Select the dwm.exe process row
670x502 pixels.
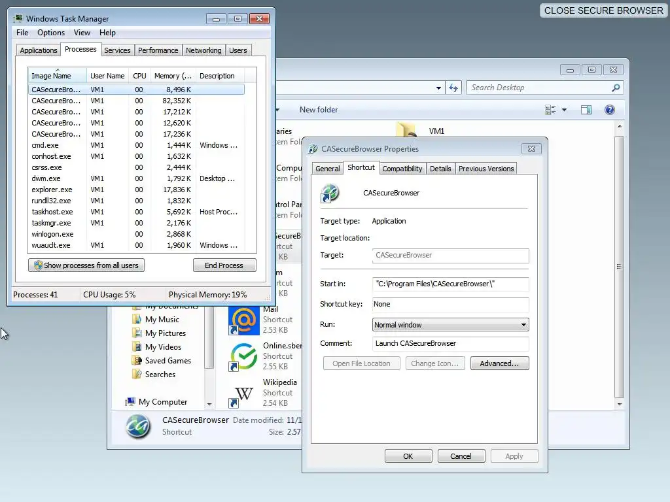(137, 178)
